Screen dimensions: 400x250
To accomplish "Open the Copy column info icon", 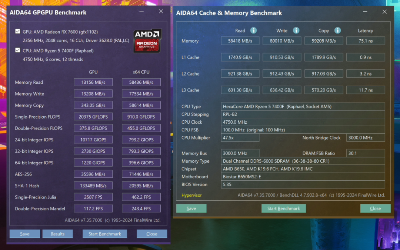I will (x=337, y=30).
